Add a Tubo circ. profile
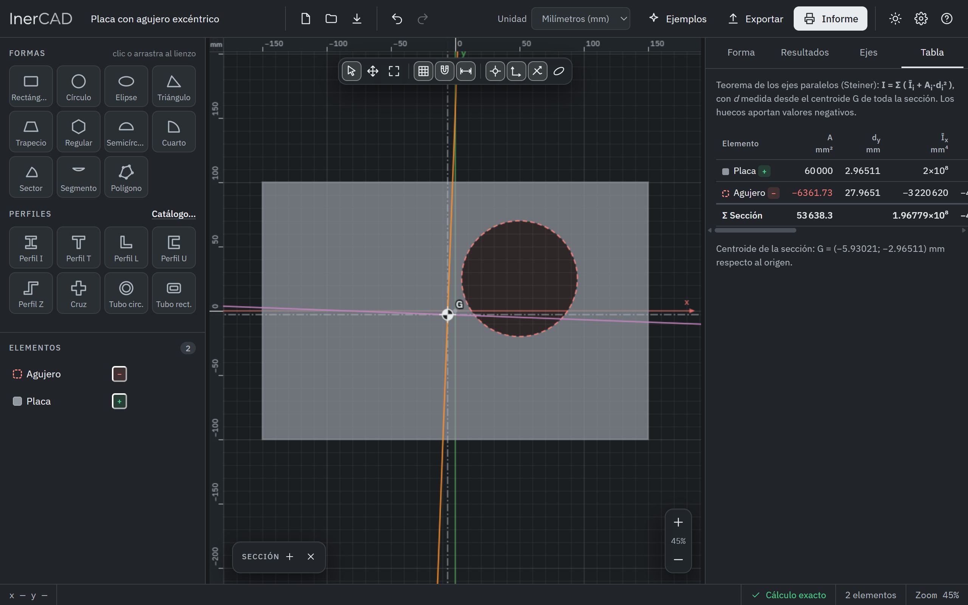 [126, 293]
